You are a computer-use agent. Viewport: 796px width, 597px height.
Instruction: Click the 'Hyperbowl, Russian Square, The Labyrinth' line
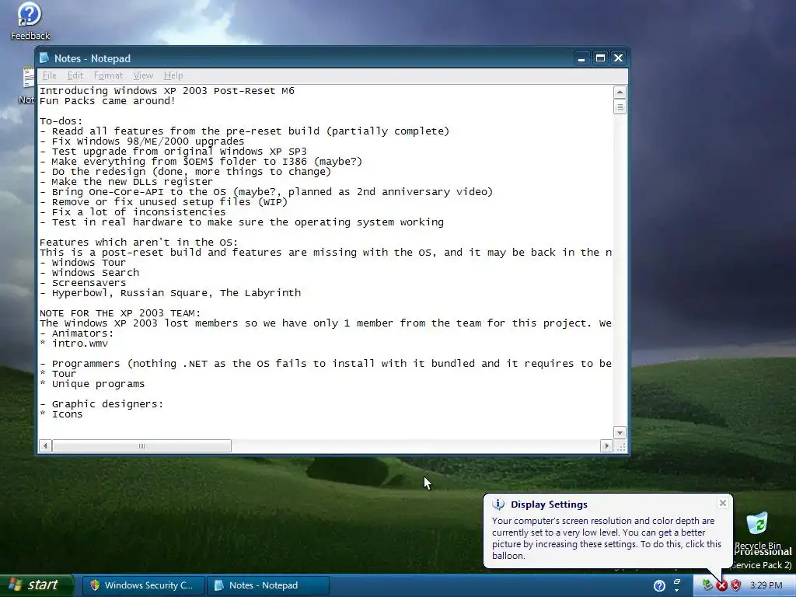[x=170, y=293]
